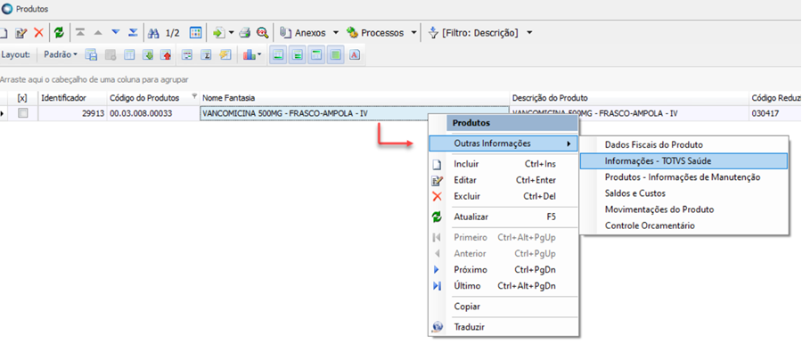This screenshot has width=802, height=344.
Task: Click the layout icon with red up arrow
Action: point(166,54)
